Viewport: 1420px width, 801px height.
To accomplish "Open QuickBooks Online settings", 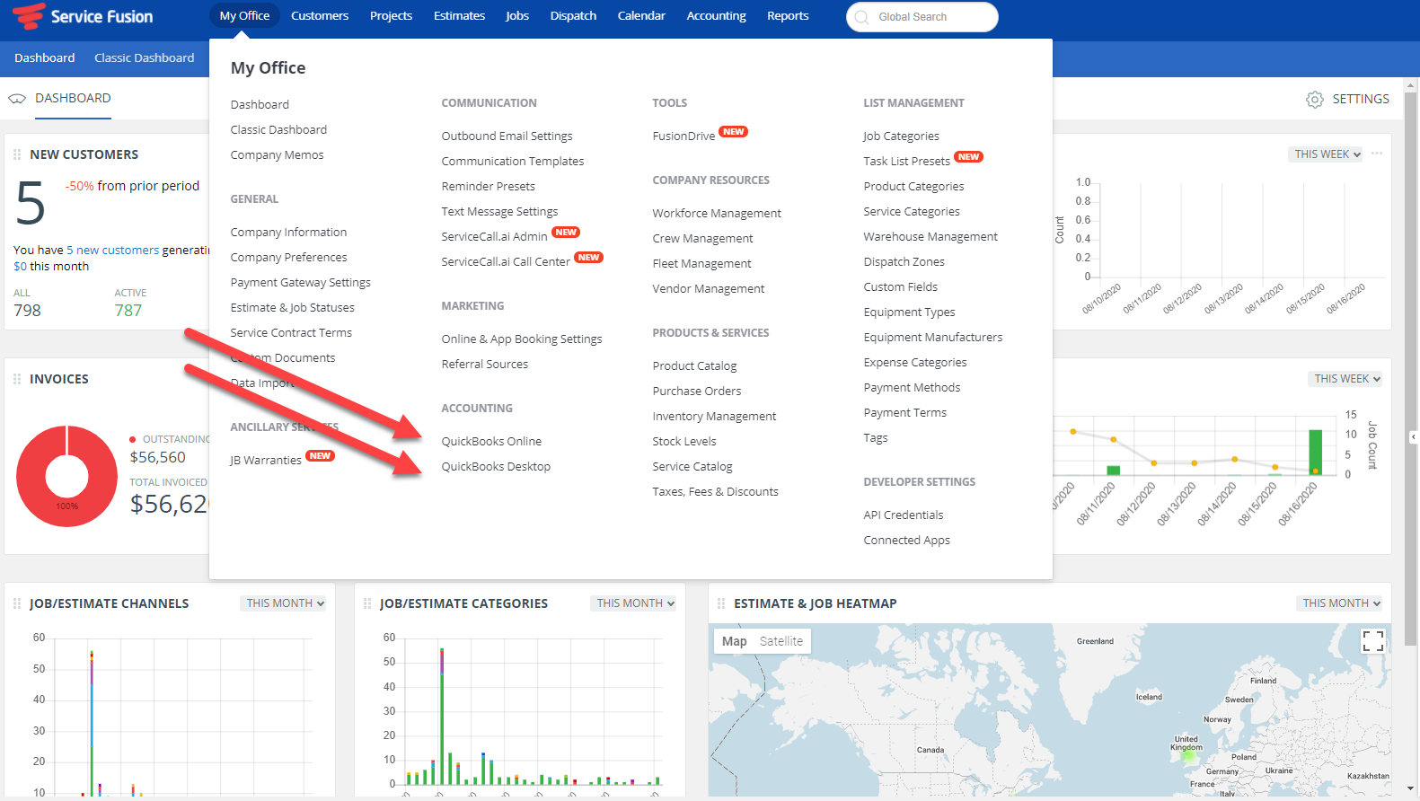I will coord(491,442).
